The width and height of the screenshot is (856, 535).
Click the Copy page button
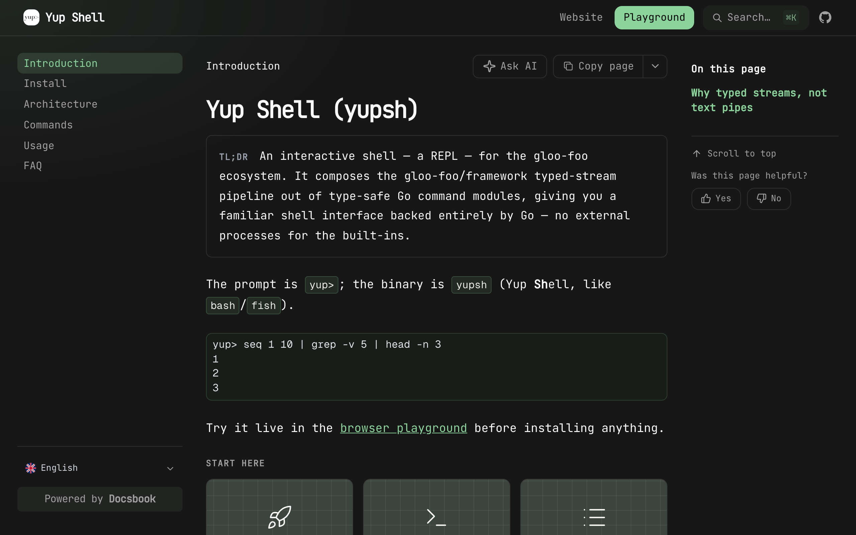click(x=598, y=66)
